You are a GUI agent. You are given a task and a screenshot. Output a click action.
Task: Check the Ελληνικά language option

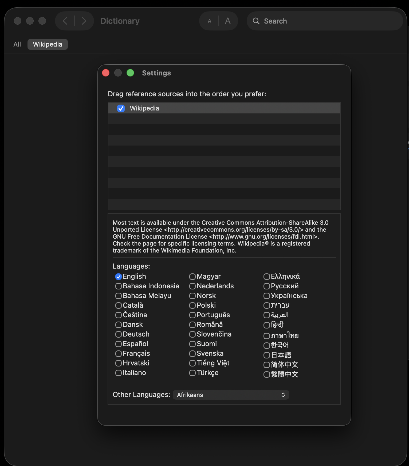(267, 277)
